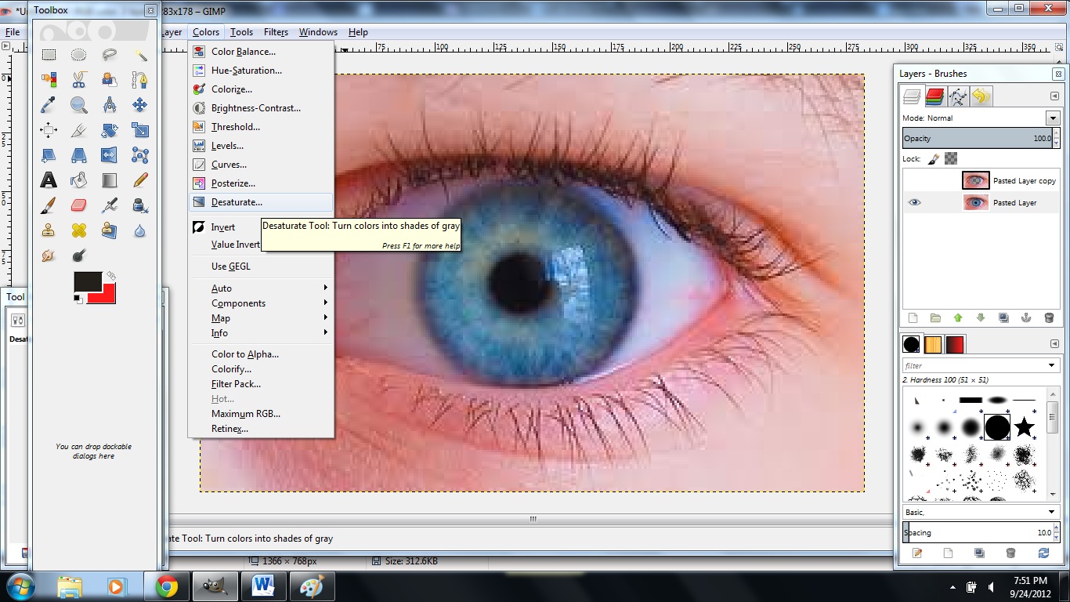Open the Filters menu
Viewport: 1070px width, 602px height.
coord(276,32)
